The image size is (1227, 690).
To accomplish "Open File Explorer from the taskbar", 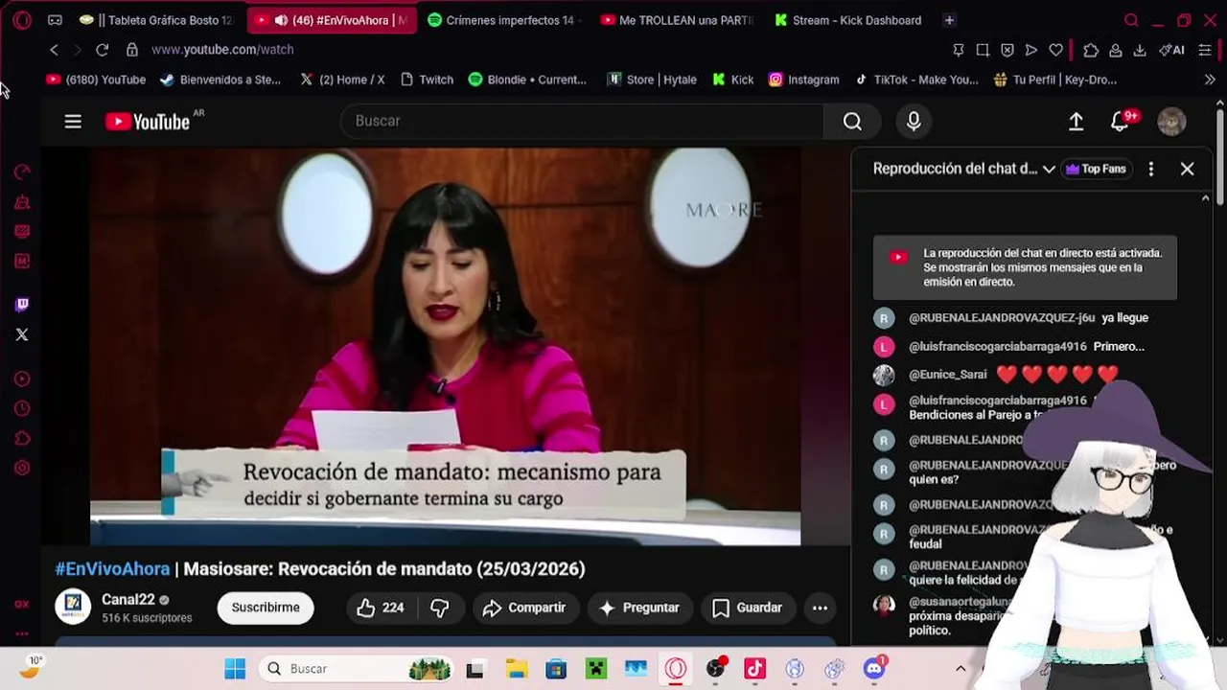I will (516, 669).
